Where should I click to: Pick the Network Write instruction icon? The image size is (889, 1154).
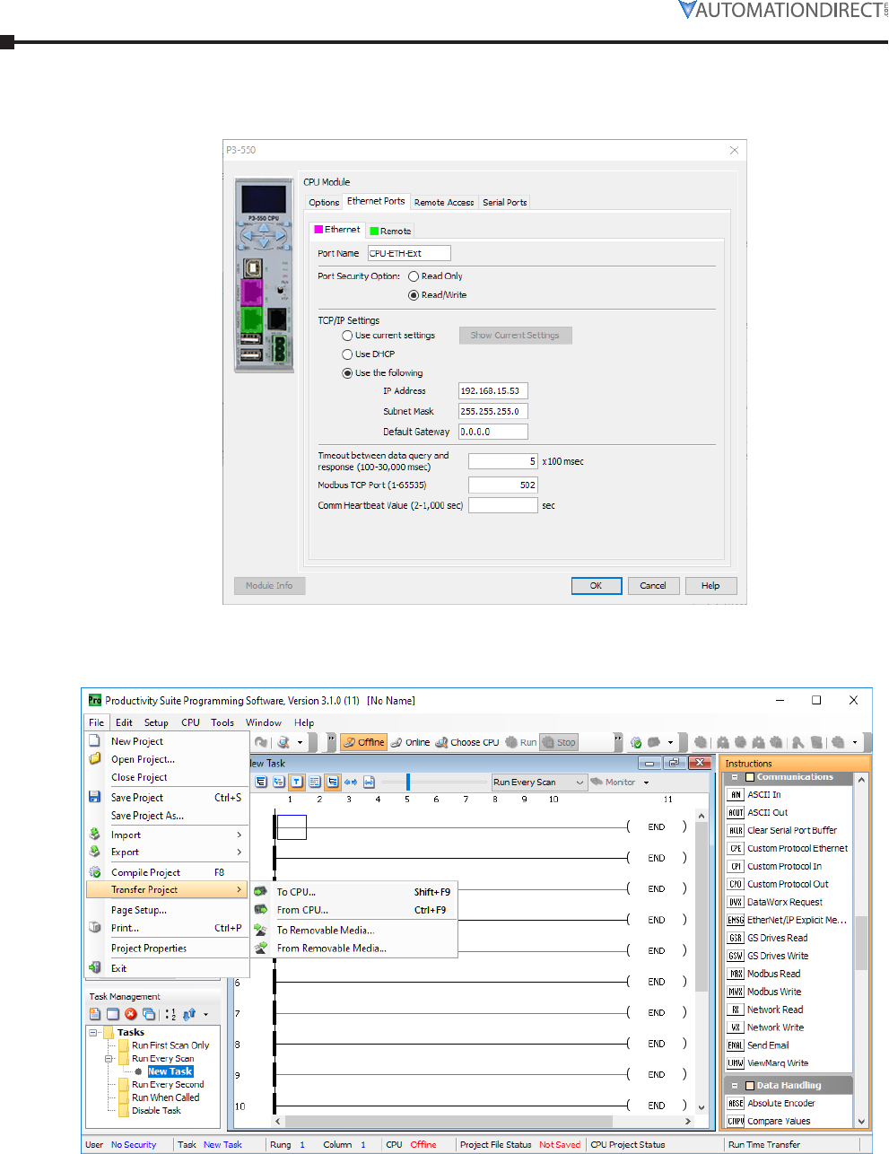click(736, 1027)
